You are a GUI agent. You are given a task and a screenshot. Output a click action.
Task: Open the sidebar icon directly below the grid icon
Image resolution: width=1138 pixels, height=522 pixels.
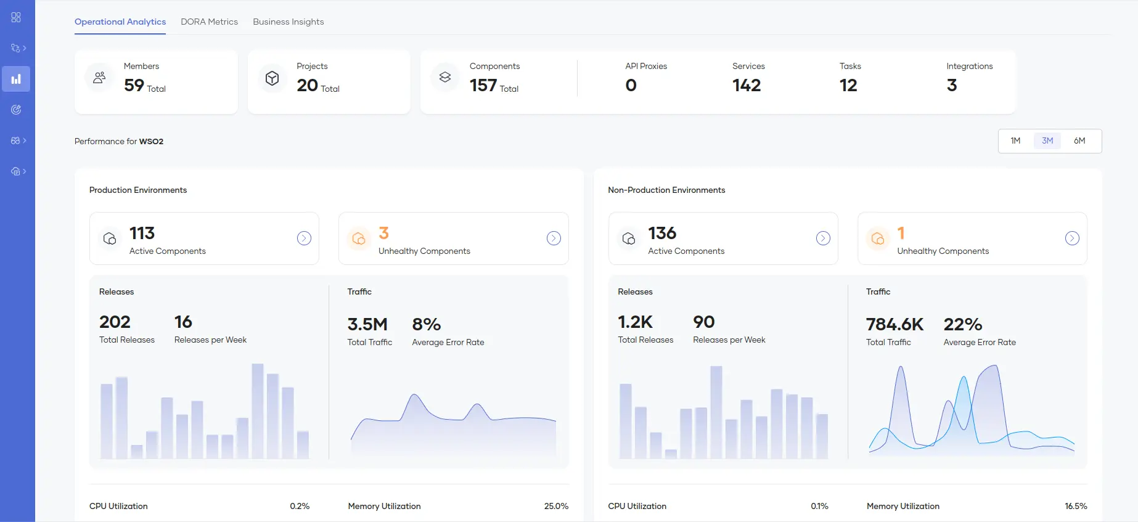(x=15, y=48)
